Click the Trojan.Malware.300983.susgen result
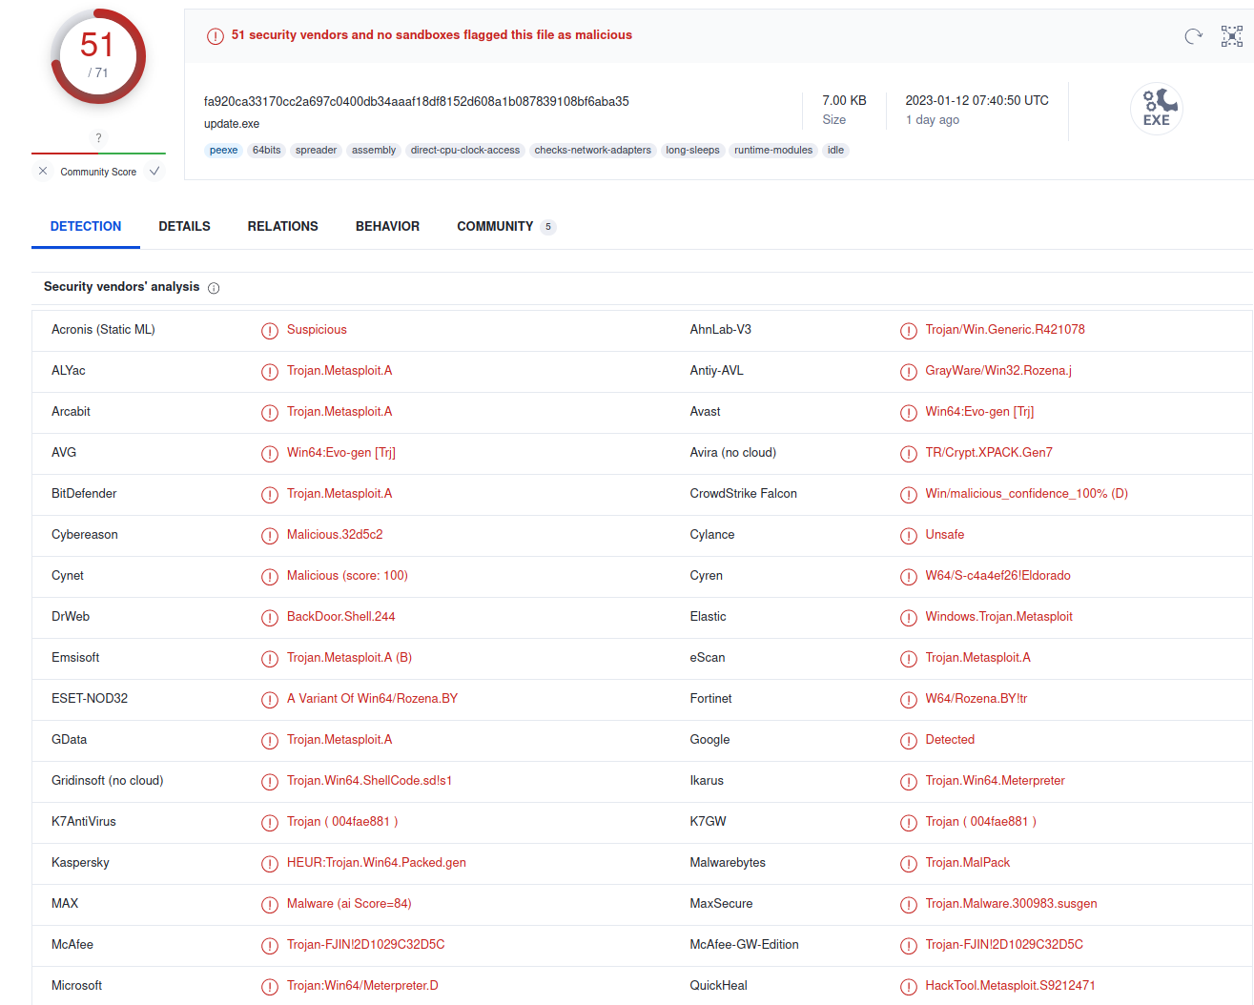Image resolution: width=1254 pixels, height=1005 pixels. click(x=1012, y=904)
